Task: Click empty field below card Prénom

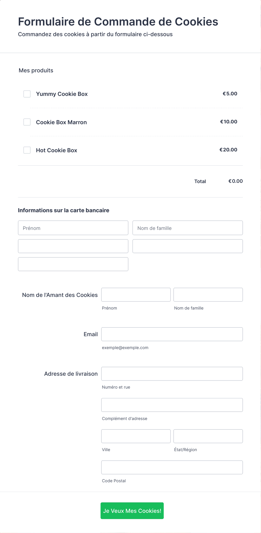Action: [x=73, y=246]
